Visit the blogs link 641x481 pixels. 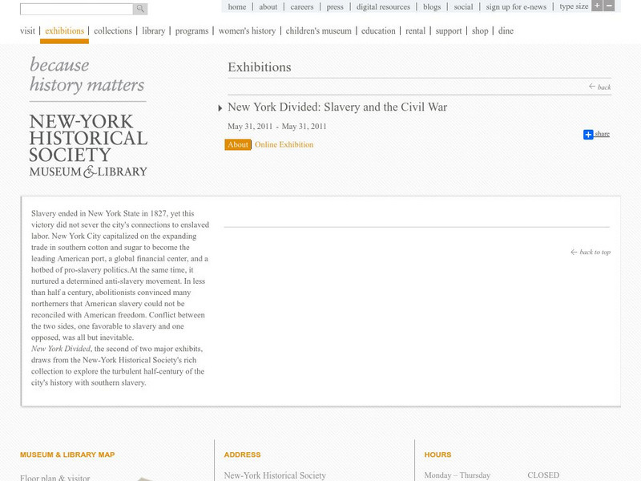click(432, 6)
